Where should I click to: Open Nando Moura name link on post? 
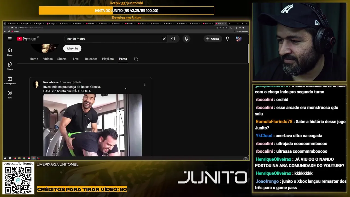51,82
